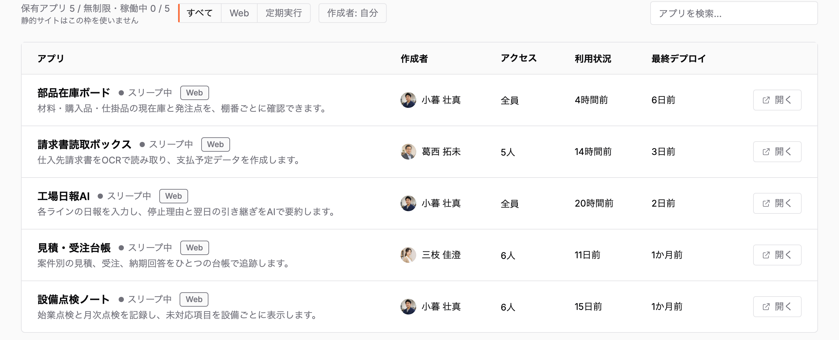Click Web badge beside 請求書読取ボックス
Image resolution: width=839 pixels, height=340 pixels.
[x=216, y=144]
